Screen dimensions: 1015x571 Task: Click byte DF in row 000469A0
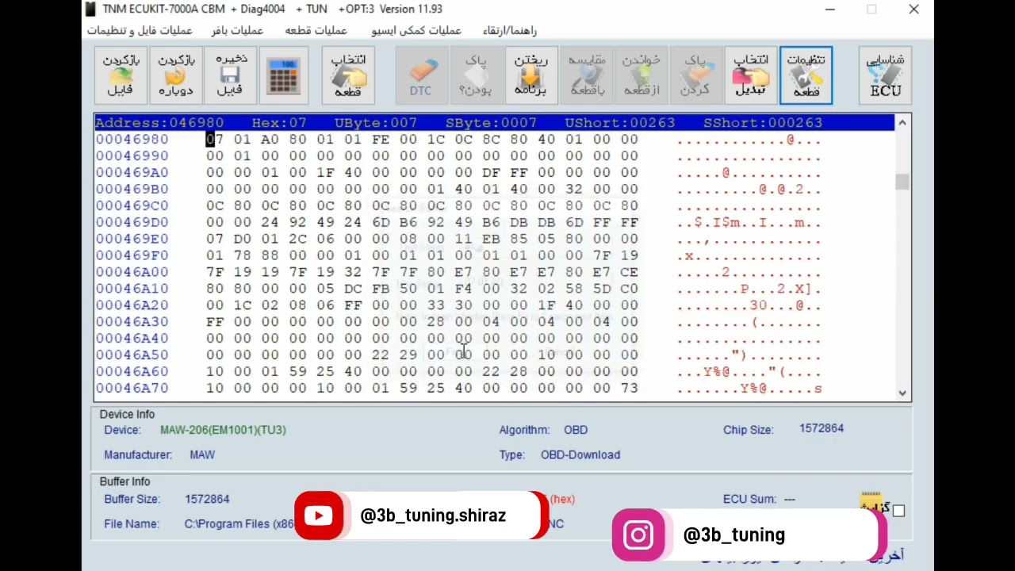click(491, 173)
